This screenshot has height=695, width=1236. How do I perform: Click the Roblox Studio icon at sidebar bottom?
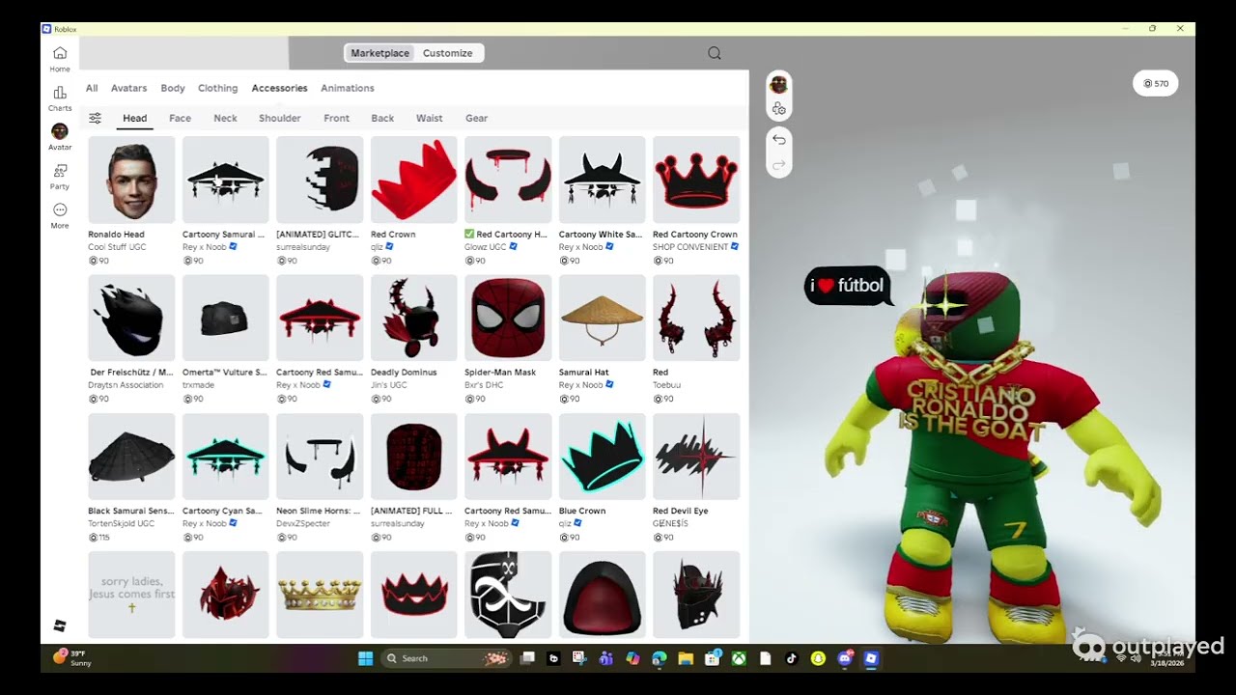pos(60,626)
